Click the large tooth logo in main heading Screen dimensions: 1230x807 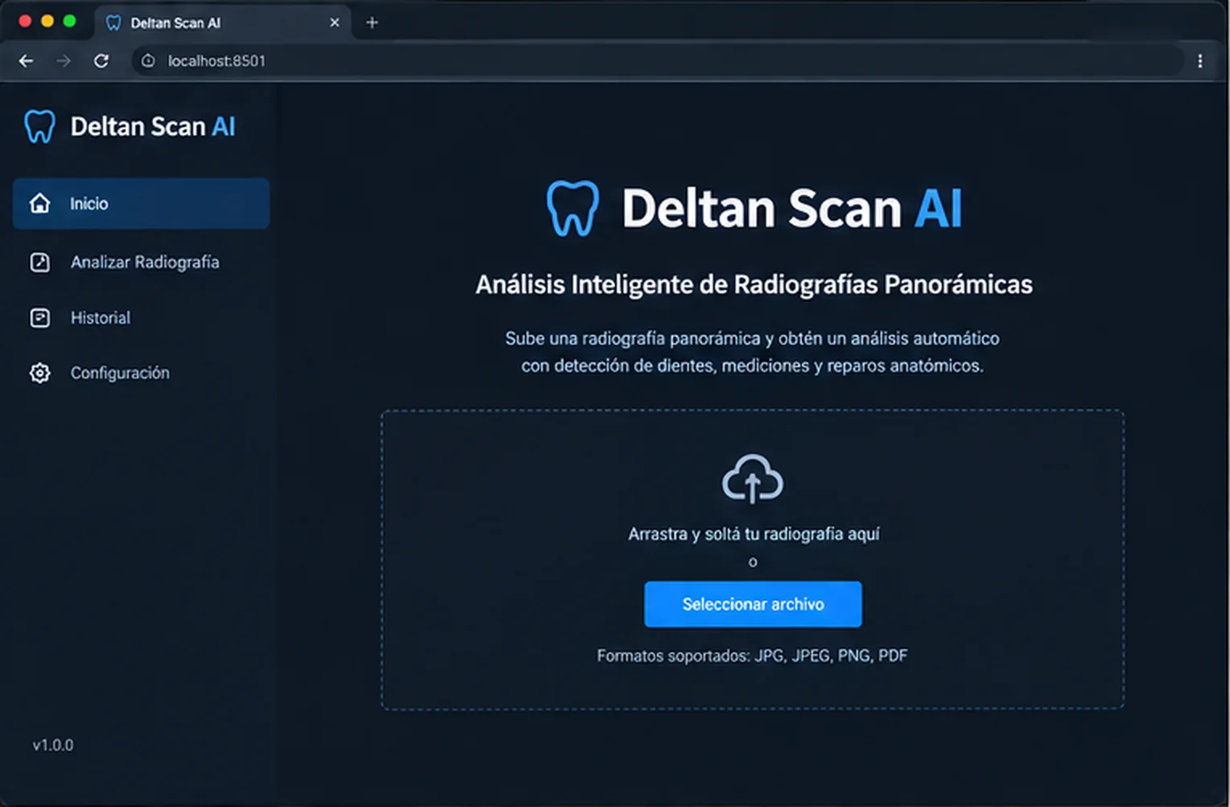point(572,209)
